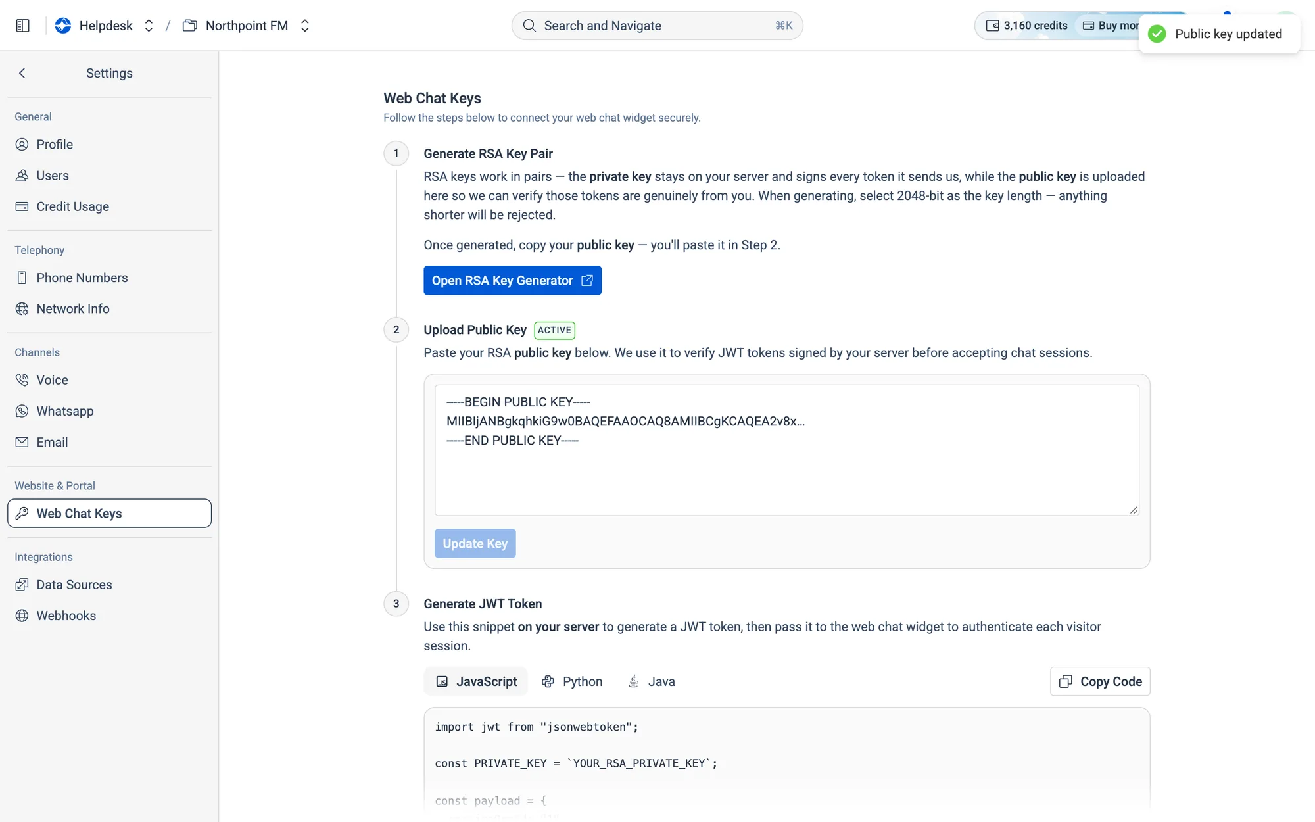The width and height of the screenshot is (1315, 822).
Task: Select the Voice channel icon
Action: click(x=22, y=380)
